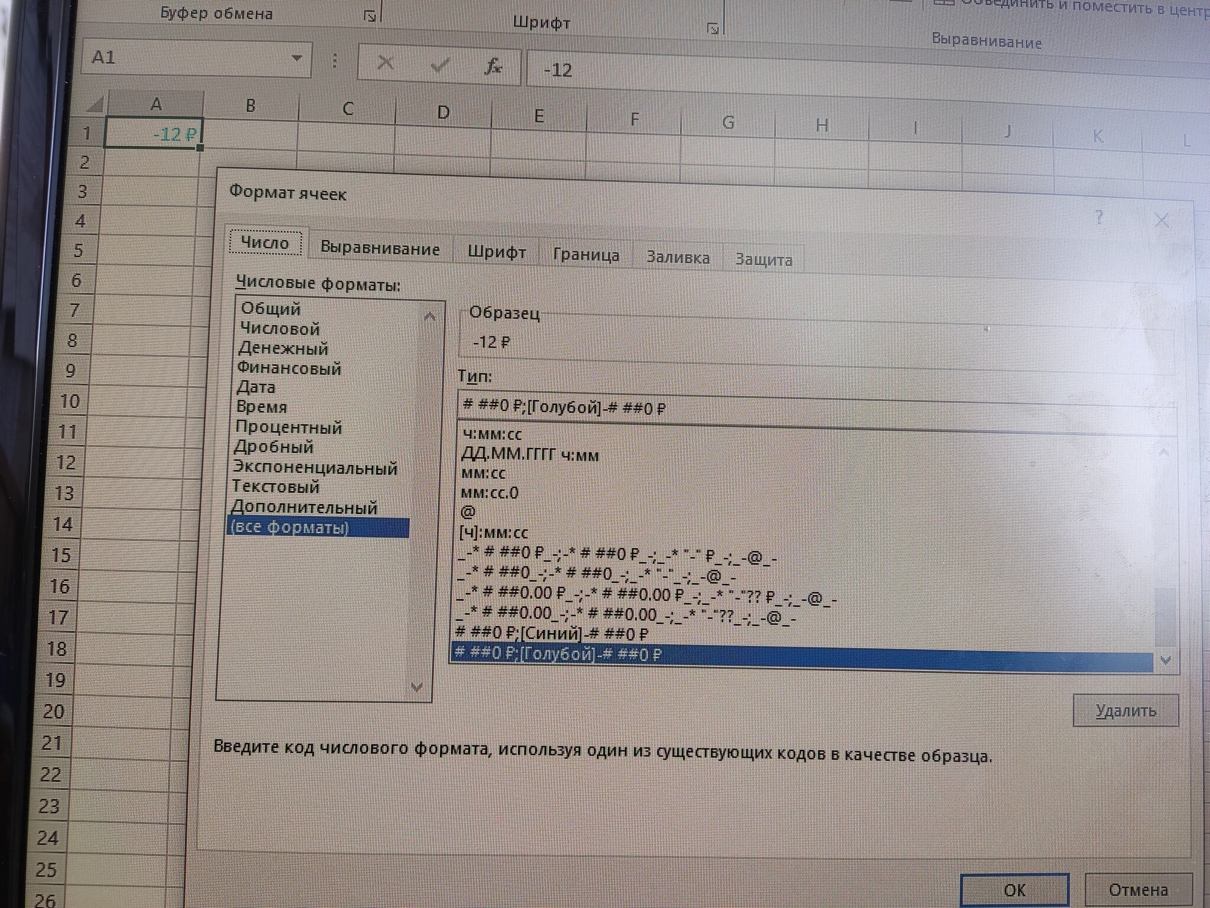Click the dialog help question mark

[x=1099, y=218]
